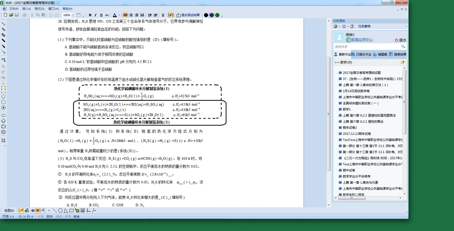Select the rectangle shape tool
The height and width of the screenshot is (231, 454).
tap(71, 211)
